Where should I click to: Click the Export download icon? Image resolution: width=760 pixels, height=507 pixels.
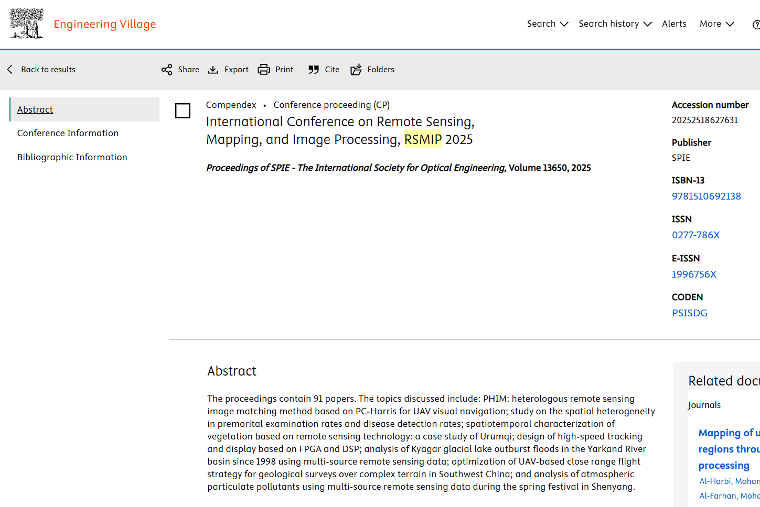213,70
